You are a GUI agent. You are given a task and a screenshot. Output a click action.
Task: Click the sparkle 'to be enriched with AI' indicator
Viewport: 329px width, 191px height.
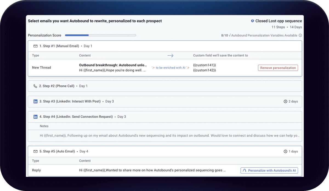coord(170,68)
